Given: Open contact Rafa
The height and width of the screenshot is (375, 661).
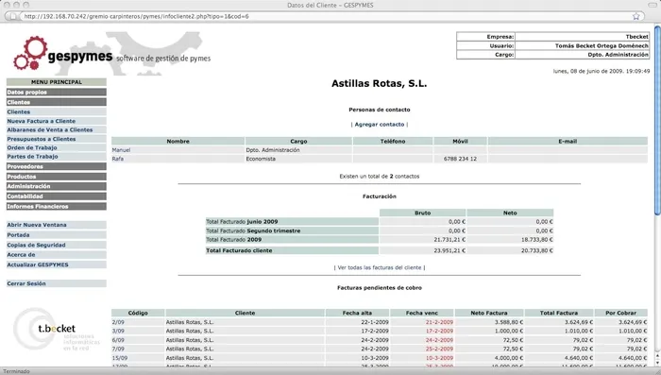Looking at the screenshot, I should click(x=118, y=159).
